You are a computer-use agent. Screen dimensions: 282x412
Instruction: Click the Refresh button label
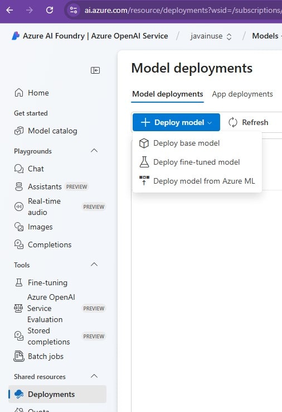click(x=255, y=122)
